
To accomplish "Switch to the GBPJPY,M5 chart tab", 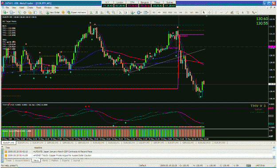I will click(x=159, y=143).
